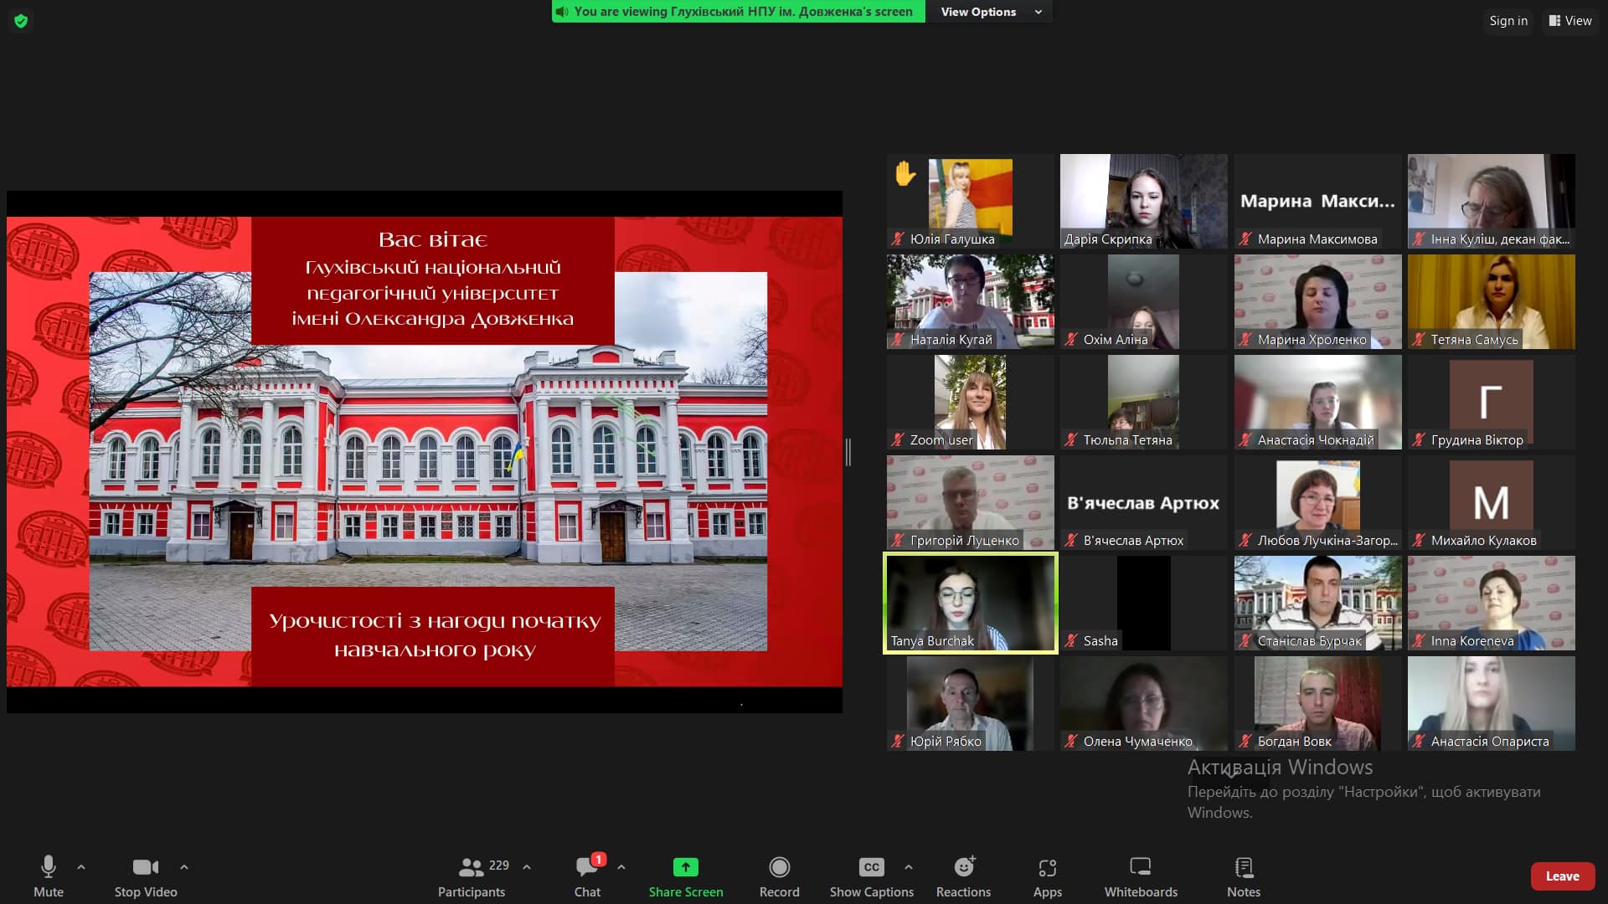1608x904 pixels.
Task: Open the View layout menu
Action: tap(1570, 21)
